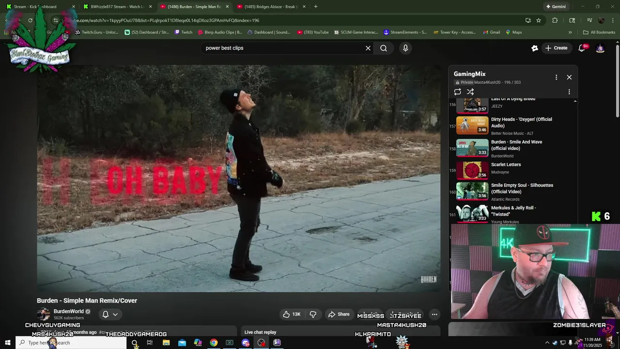Click the video title Burden - Simple Man Remix/Cover
Viewport: 620px width, 349px height.
(87, 301)
